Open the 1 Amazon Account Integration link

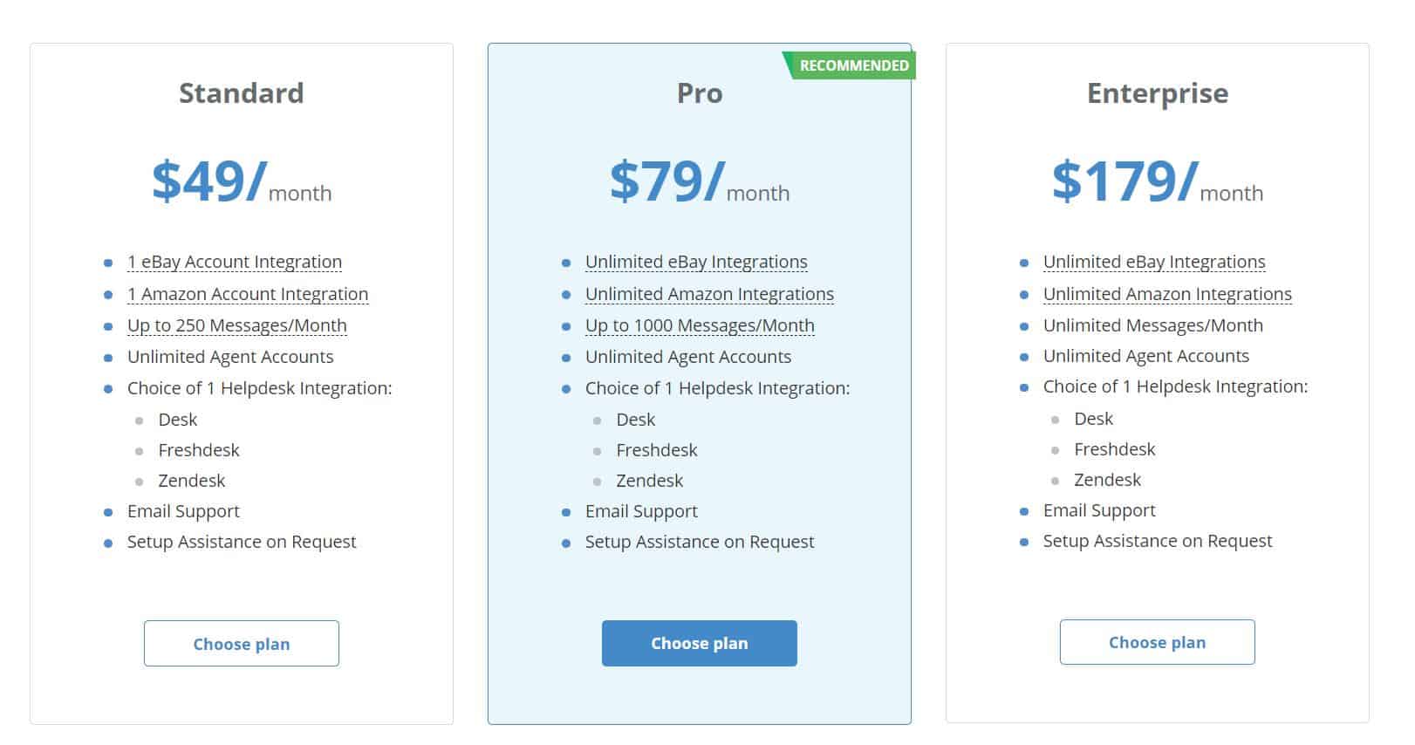point(248,294)
